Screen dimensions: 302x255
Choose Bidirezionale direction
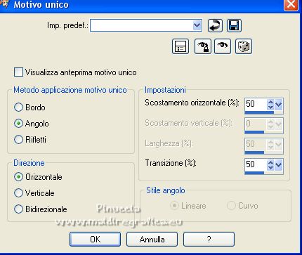click(18, 209)
